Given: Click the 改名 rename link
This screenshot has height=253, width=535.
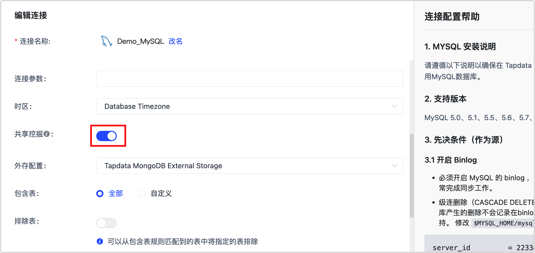Looking at the screenshot, I should 175,41.
